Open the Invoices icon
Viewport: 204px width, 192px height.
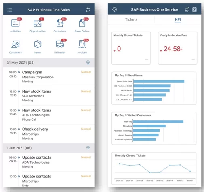click(x=82, y=44)
